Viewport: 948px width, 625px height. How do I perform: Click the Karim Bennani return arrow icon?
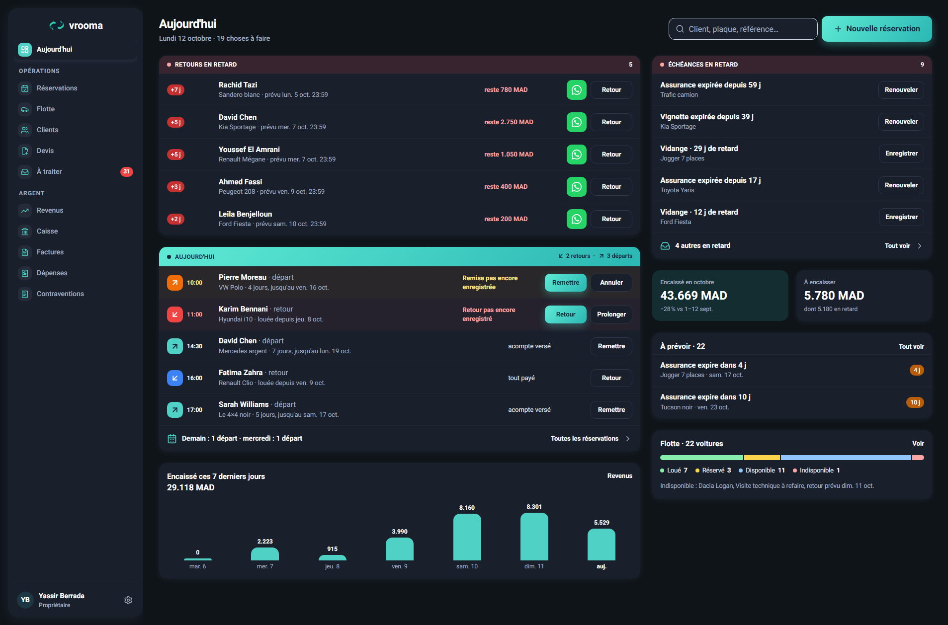pyautogui.click(x=175, y=314)
